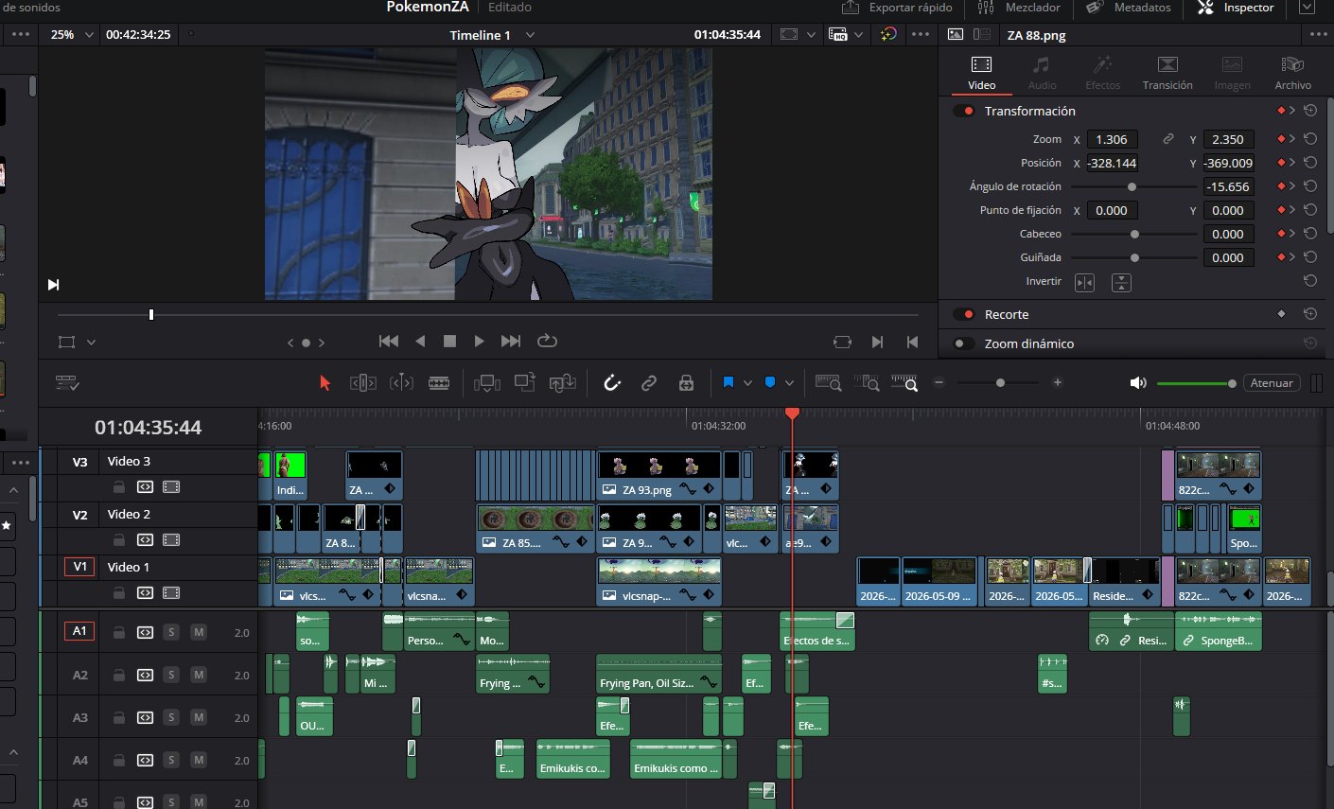Click the full extent zoom icon
The height and width of the screenshot is (809, 1334).
[x=828, y=382]
